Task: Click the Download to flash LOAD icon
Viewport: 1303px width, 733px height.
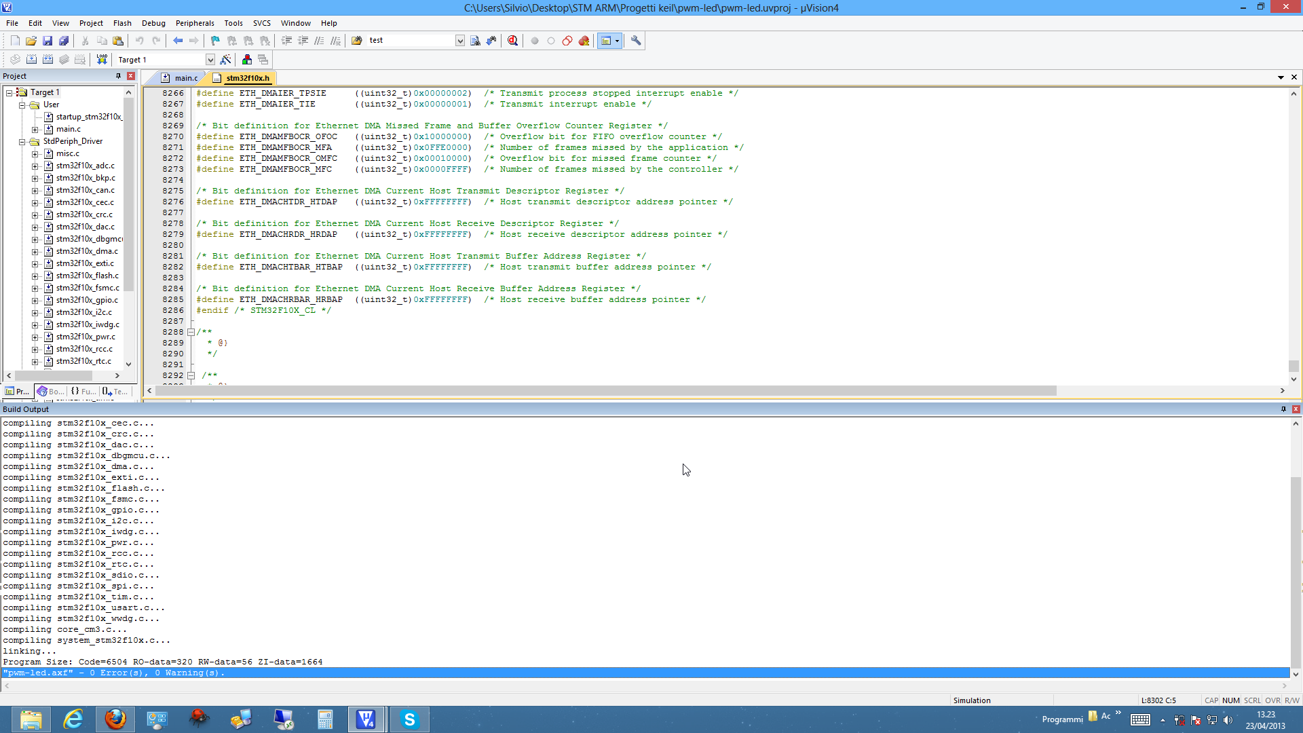Action: click(x=102, y=60)
